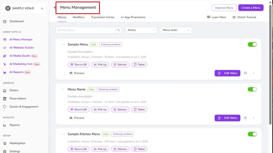Click the drag handle of Menu Name
This screenshot has width=273, height=153.
(63, 89)
